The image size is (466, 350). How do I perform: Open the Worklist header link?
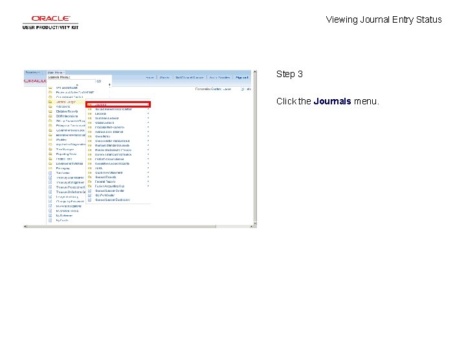[164, 77]
